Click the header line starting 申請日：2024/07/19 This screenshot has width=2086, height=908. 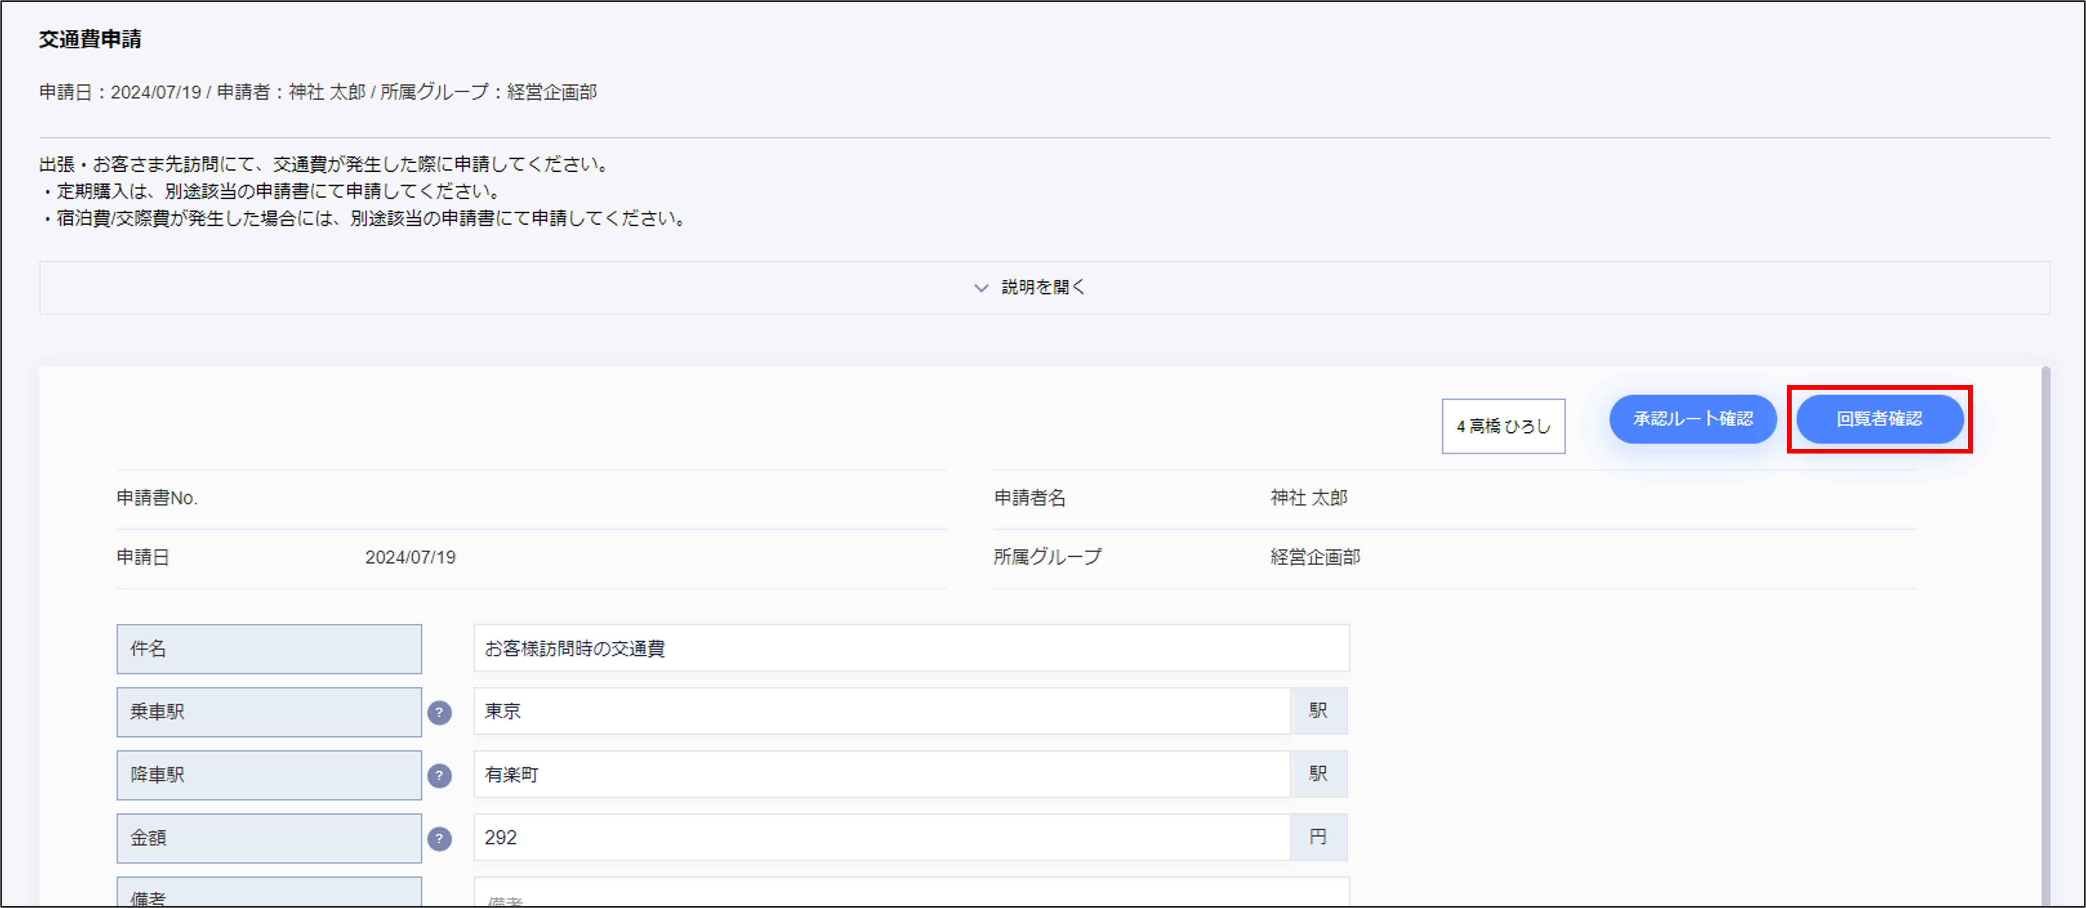coord(318,92)
